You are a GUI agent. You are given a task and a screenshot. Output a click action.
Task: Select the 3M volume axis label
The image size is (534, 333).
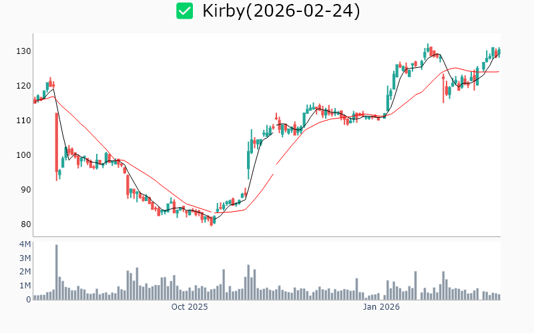click(x=25, y=258)
